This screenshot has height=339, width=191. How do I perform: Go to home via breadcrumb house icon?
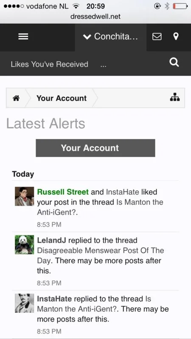tap(16, 98)
